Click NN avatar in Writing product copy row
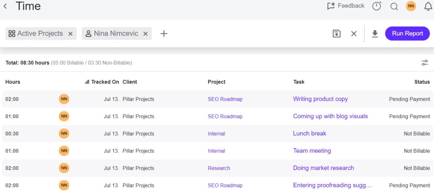This screenshot has width=434, height=192. pos(64,99)
